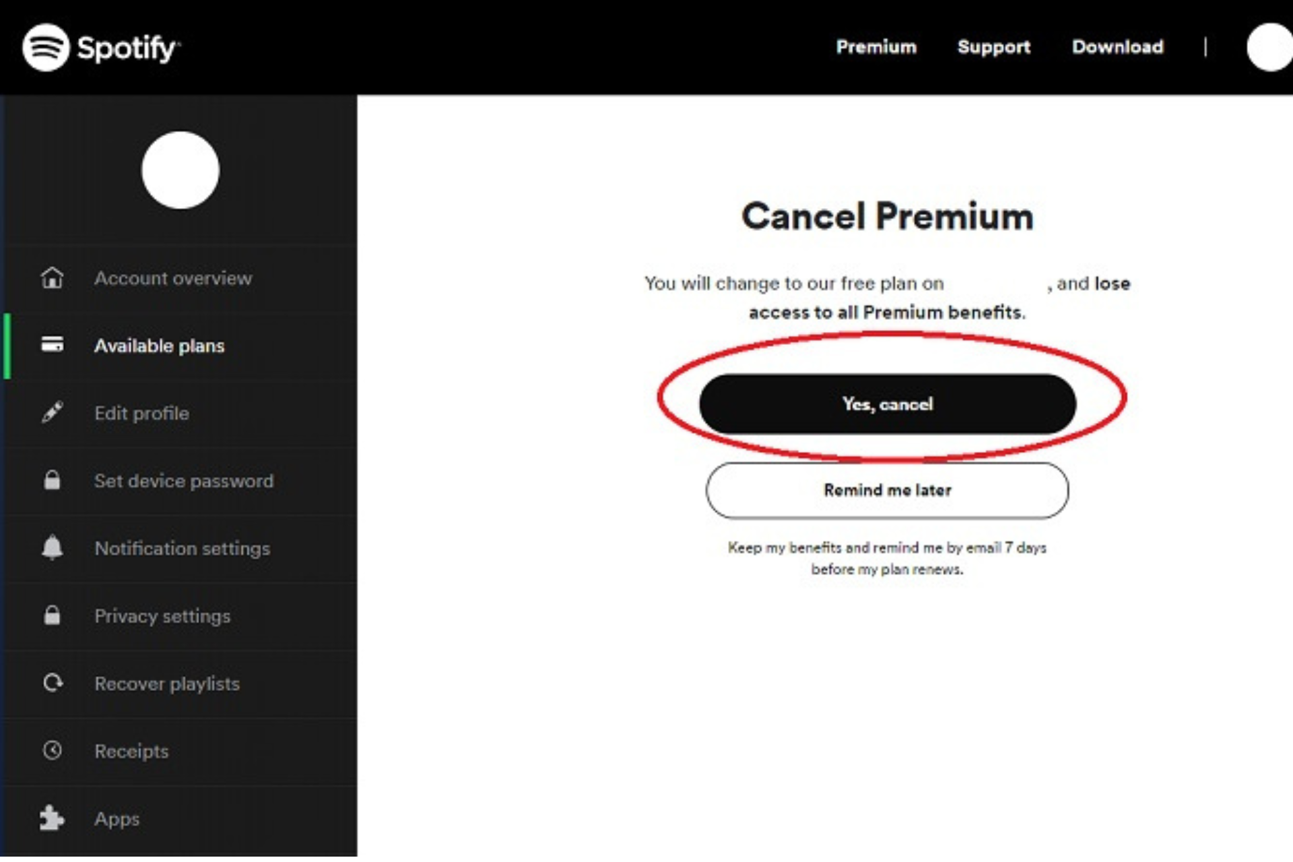Image resolution: width=1293 pixels, height=862 pixels.
Task: Click the Spotify logo icon
Action: 46,47
